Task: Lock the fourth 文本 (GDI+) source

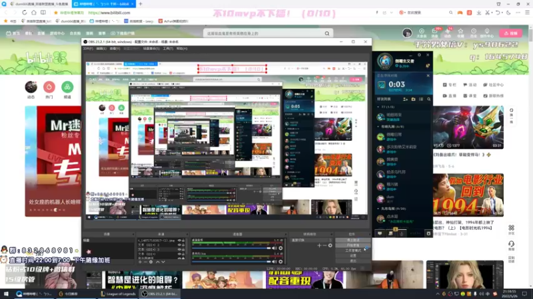Action: click(x=183, y=254)
